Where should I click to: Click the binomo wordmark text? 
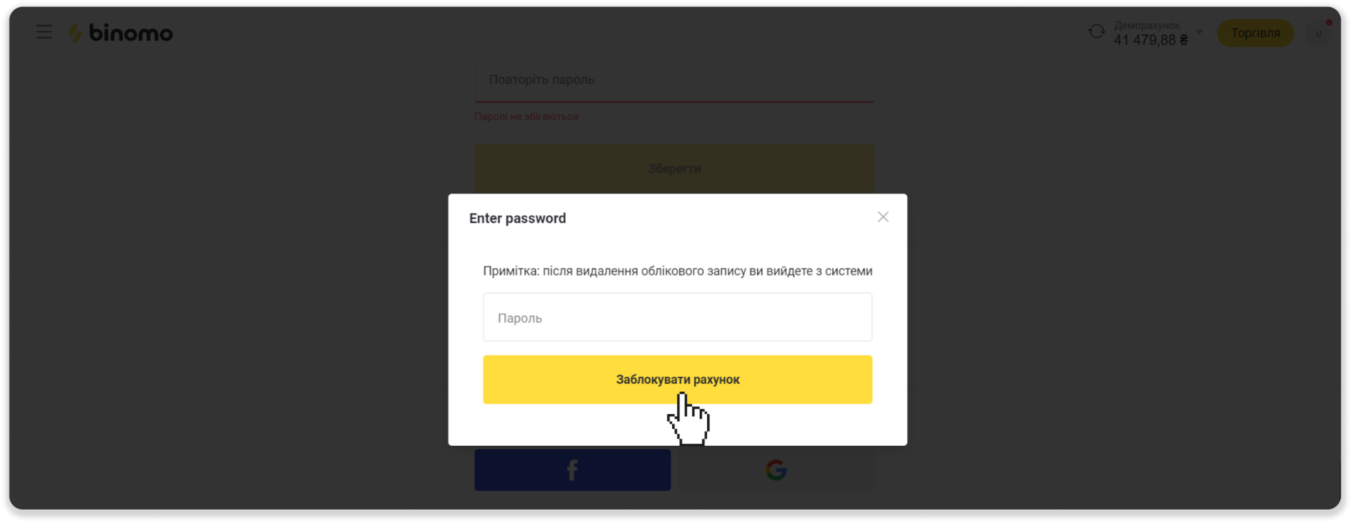(131, 32)
